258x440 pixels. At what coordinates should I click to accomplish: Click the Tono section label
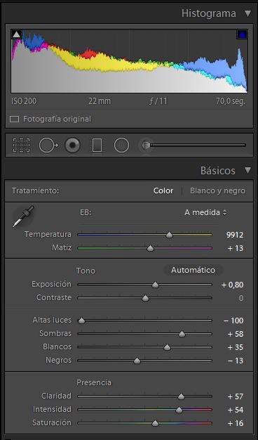click(x=86, y=271)
